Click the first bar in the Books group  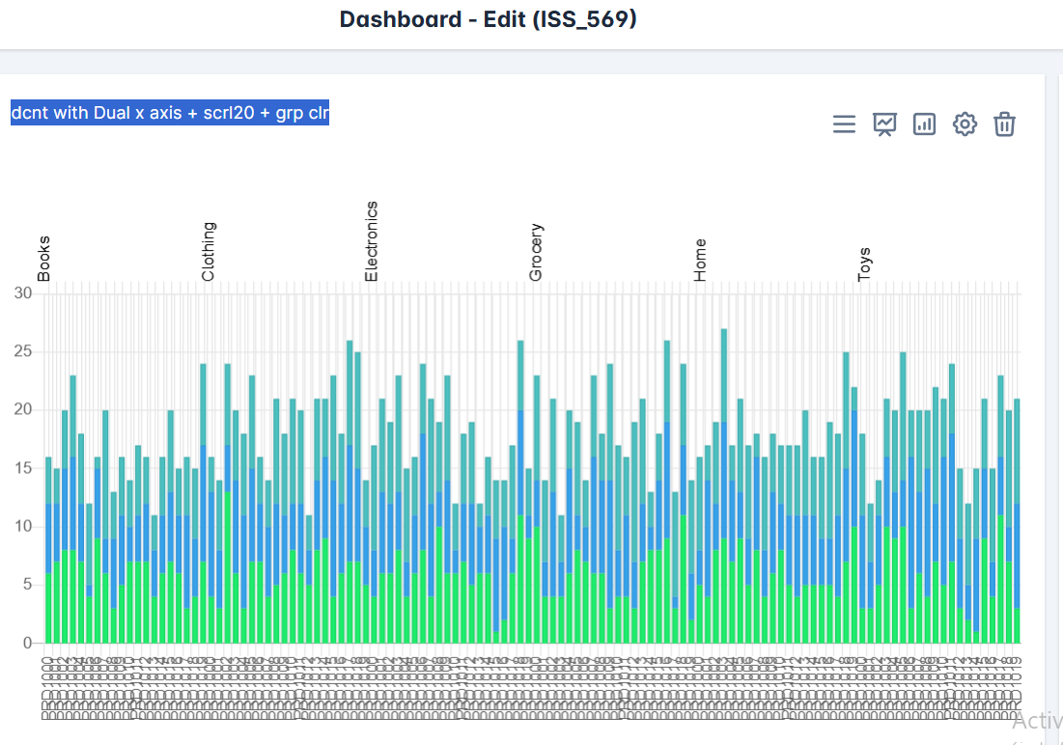48,550
